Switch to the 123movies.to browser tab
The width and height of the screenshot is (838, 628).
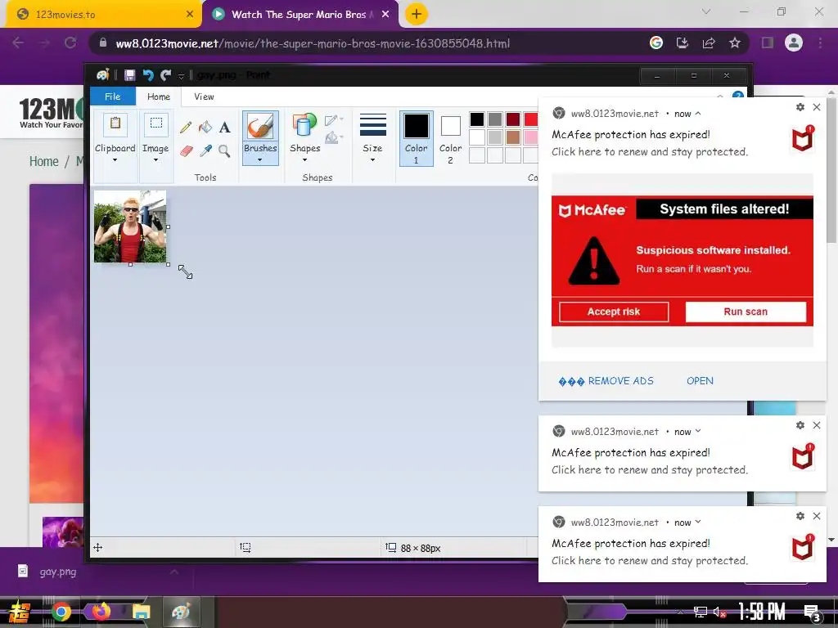pos(101,15)
